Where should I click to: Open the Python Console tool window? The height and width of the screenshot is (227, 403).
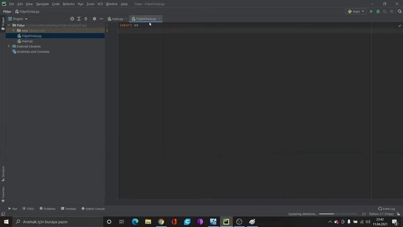pyautogui.click(x=93, y=209)
